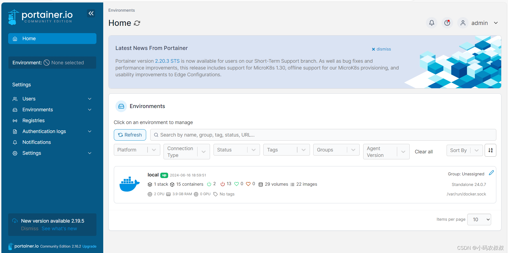Open the Groups filter dropdown
Image resolution: width=508 pixels, height=253 pixels.
point(336,150)
